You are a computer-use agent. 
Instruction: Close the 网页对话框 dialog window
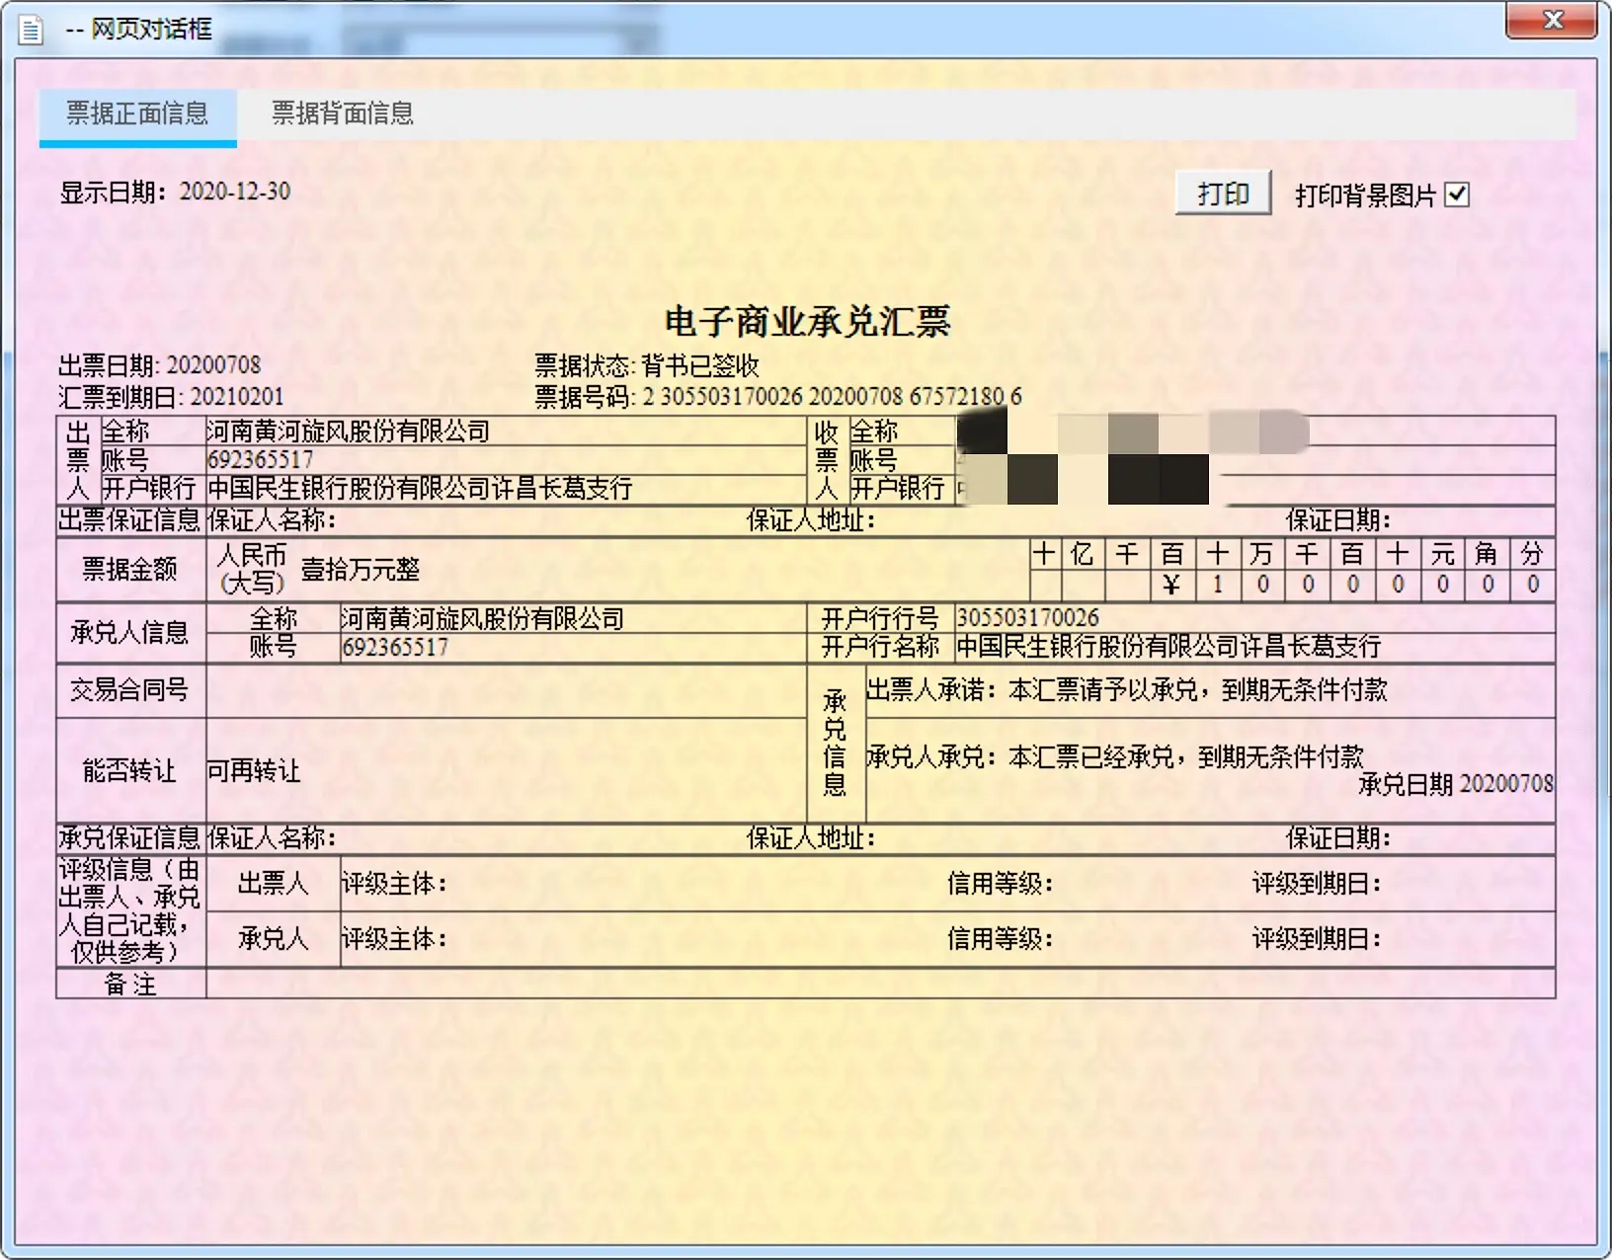click(1551, 21)
